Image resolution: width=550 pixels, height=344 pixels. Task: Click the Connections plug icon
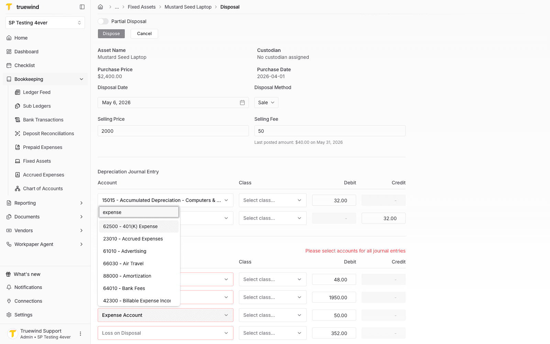tap(9, 301)
